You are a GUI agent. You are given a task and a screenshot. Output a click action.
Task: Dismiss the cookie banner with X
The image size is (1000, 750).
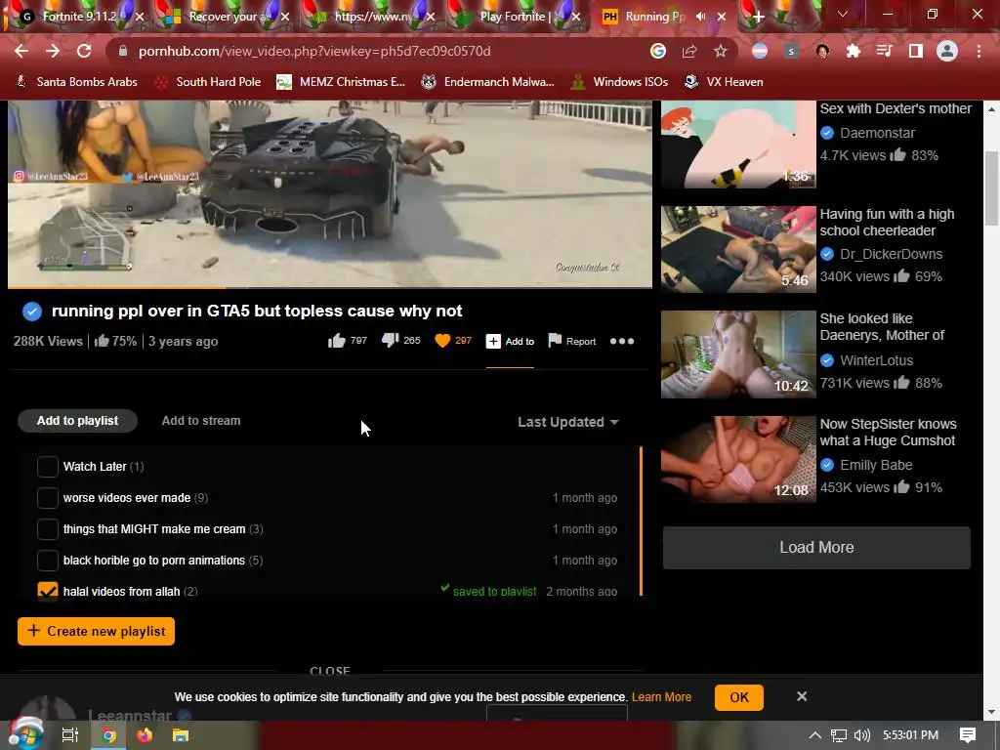coord(802,696)
